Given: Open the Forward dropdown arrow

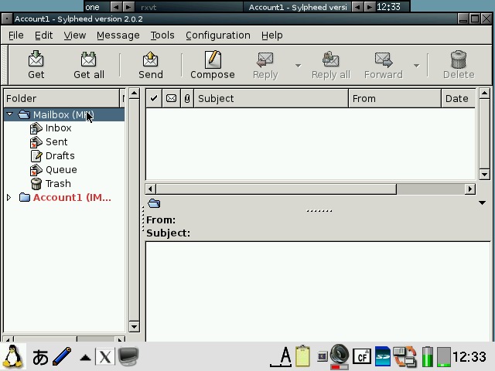Looking at the screenshot, I should click(416, 66).
